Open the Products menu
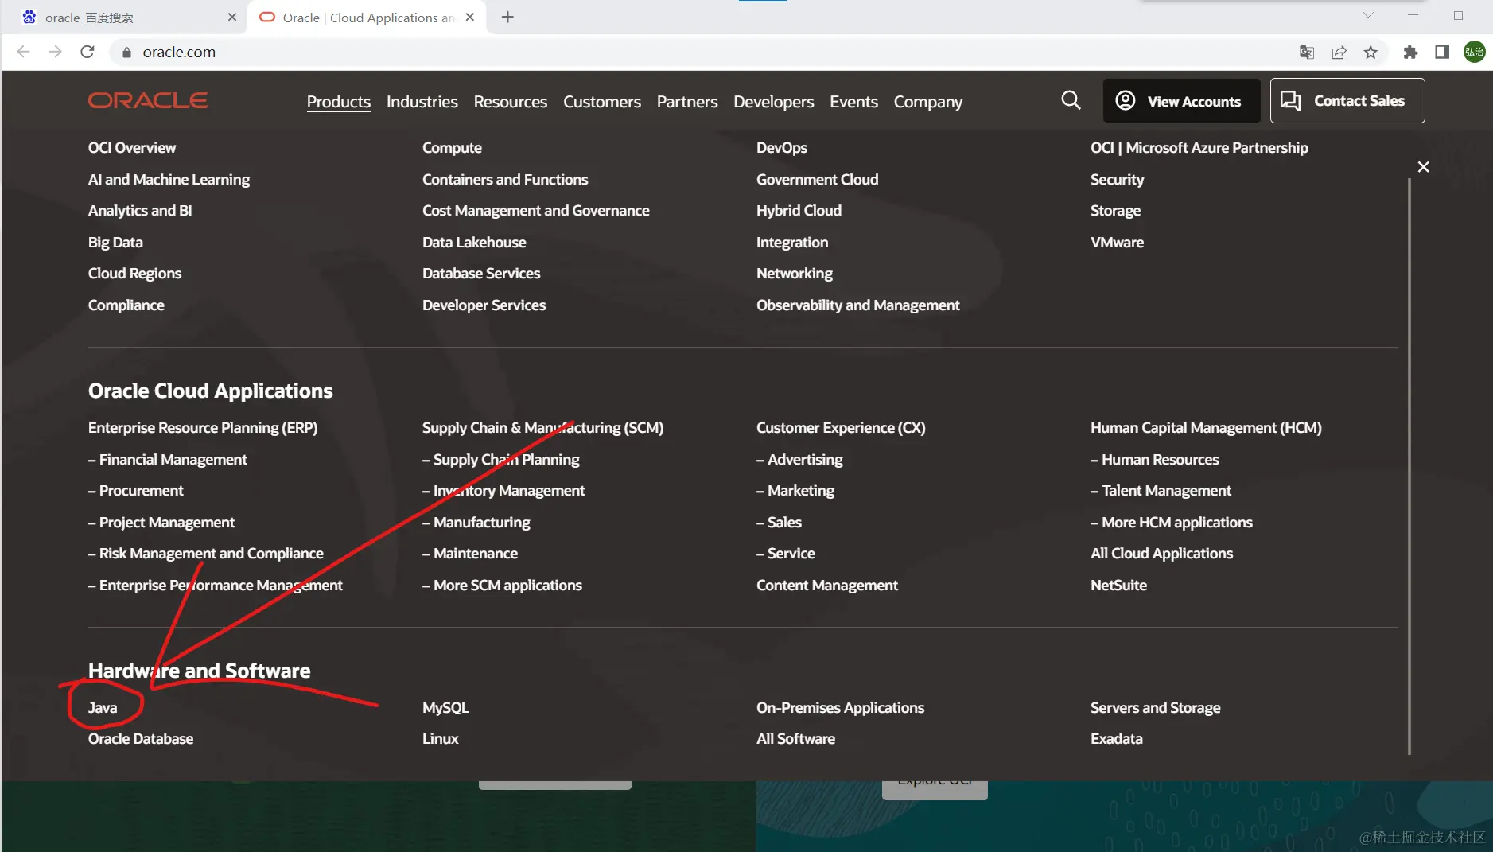This screenshot has width=1493, height=852. (x=338, y=102)
